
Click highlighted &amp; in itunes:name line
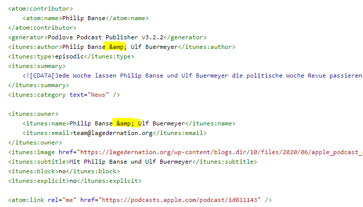[125, 123]
